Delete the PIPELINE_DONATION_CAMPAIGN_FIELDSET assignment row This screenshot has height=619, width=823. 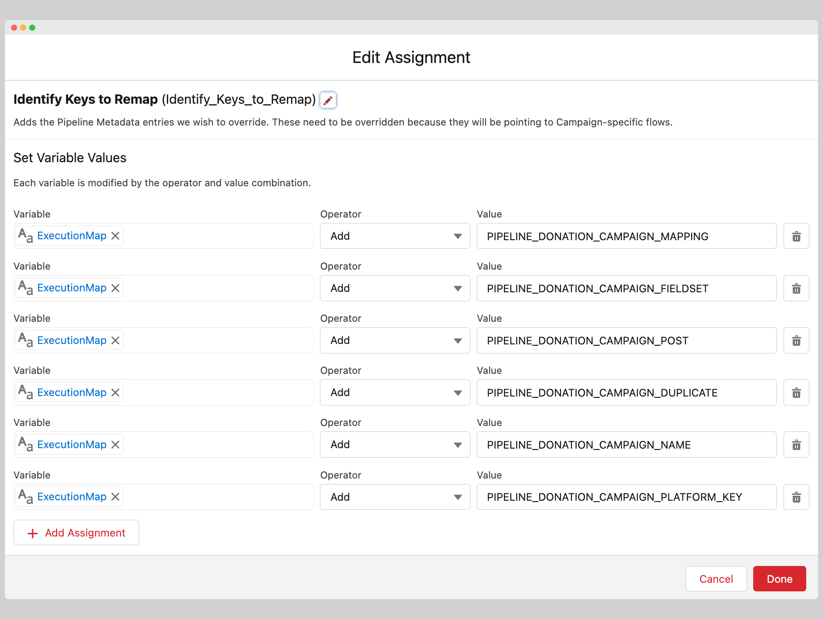pos(796,288)
